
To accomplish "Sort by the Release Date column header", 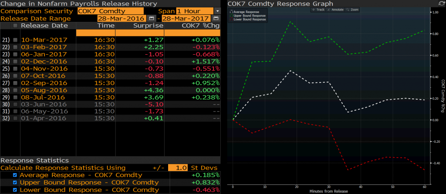I will (44, 26).
